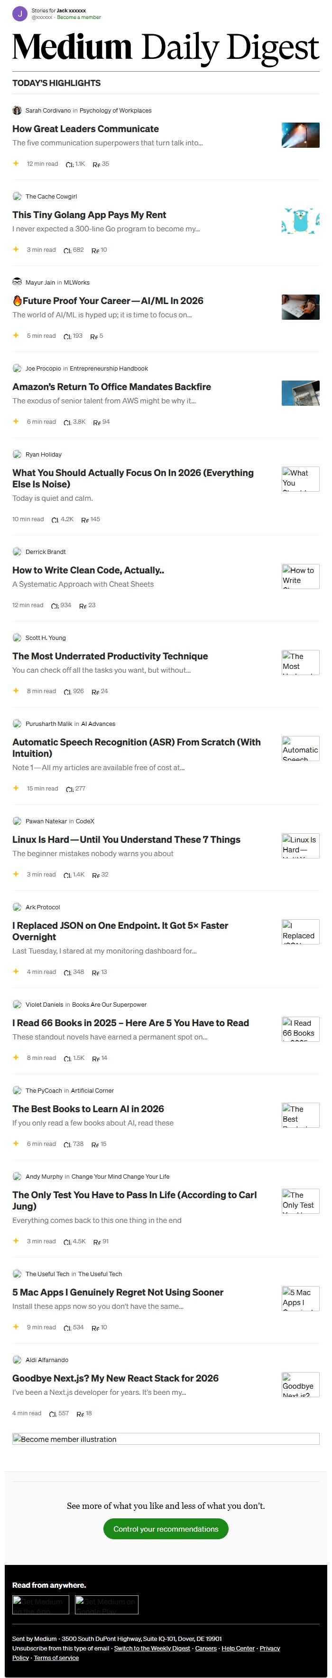Click the Google Play download badge

click(106, 1604)
